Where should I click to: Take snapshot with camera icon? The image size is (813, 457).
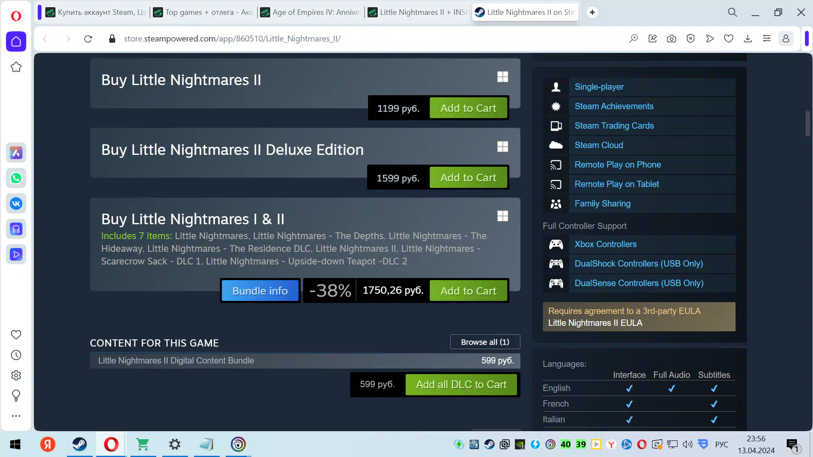coord(672,39)
